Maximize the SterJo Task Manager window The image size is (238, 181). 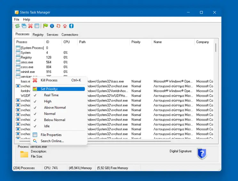(201, 12)
